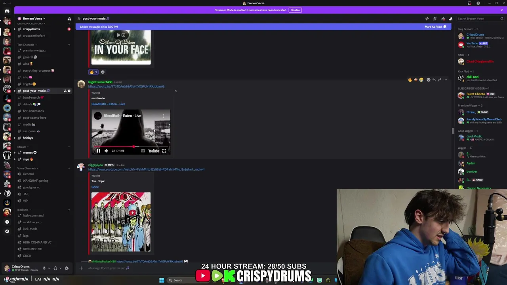The image size is (507, 285).
Task: Pause the BloodBath video
Action: pos(98,151)
